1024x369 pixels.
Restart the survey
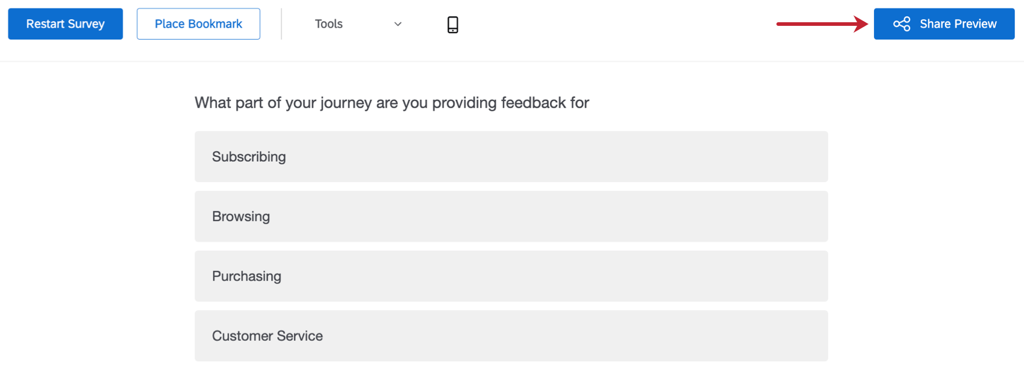click(x=65, y=24)
